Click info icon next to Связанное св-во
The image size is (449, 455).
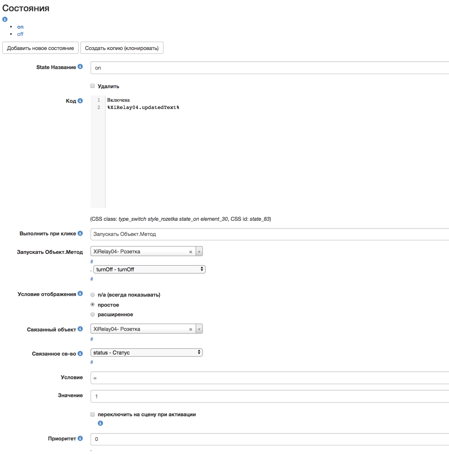click(80, 353)
